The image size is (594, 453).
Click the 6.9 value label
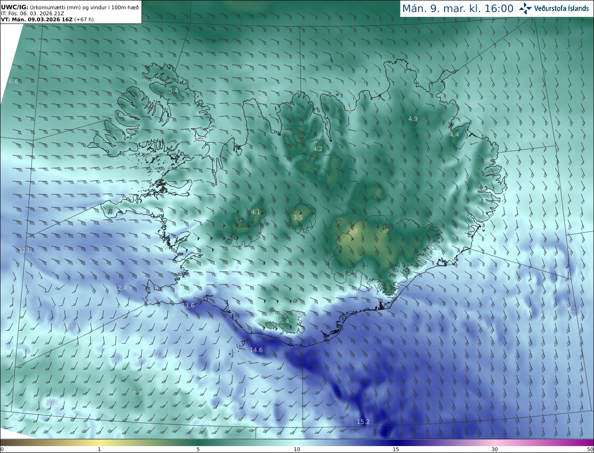click(x=137, y=393)
